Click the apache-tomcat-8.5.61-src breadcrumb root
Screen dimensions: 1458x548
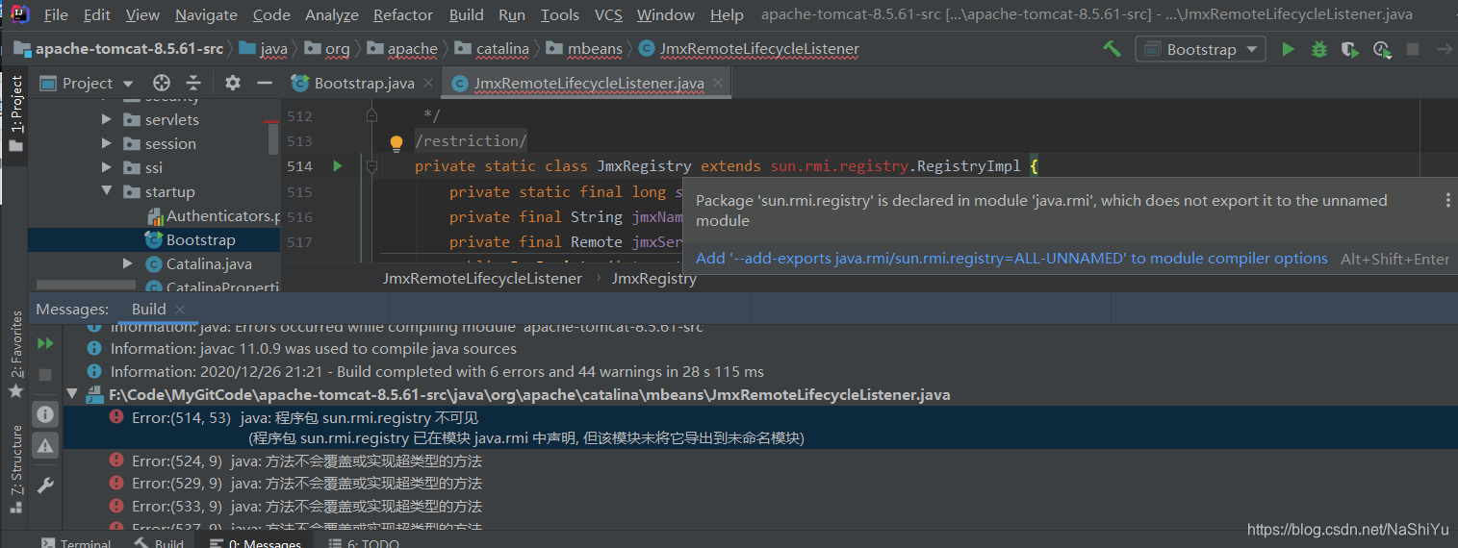pos(118,49)
